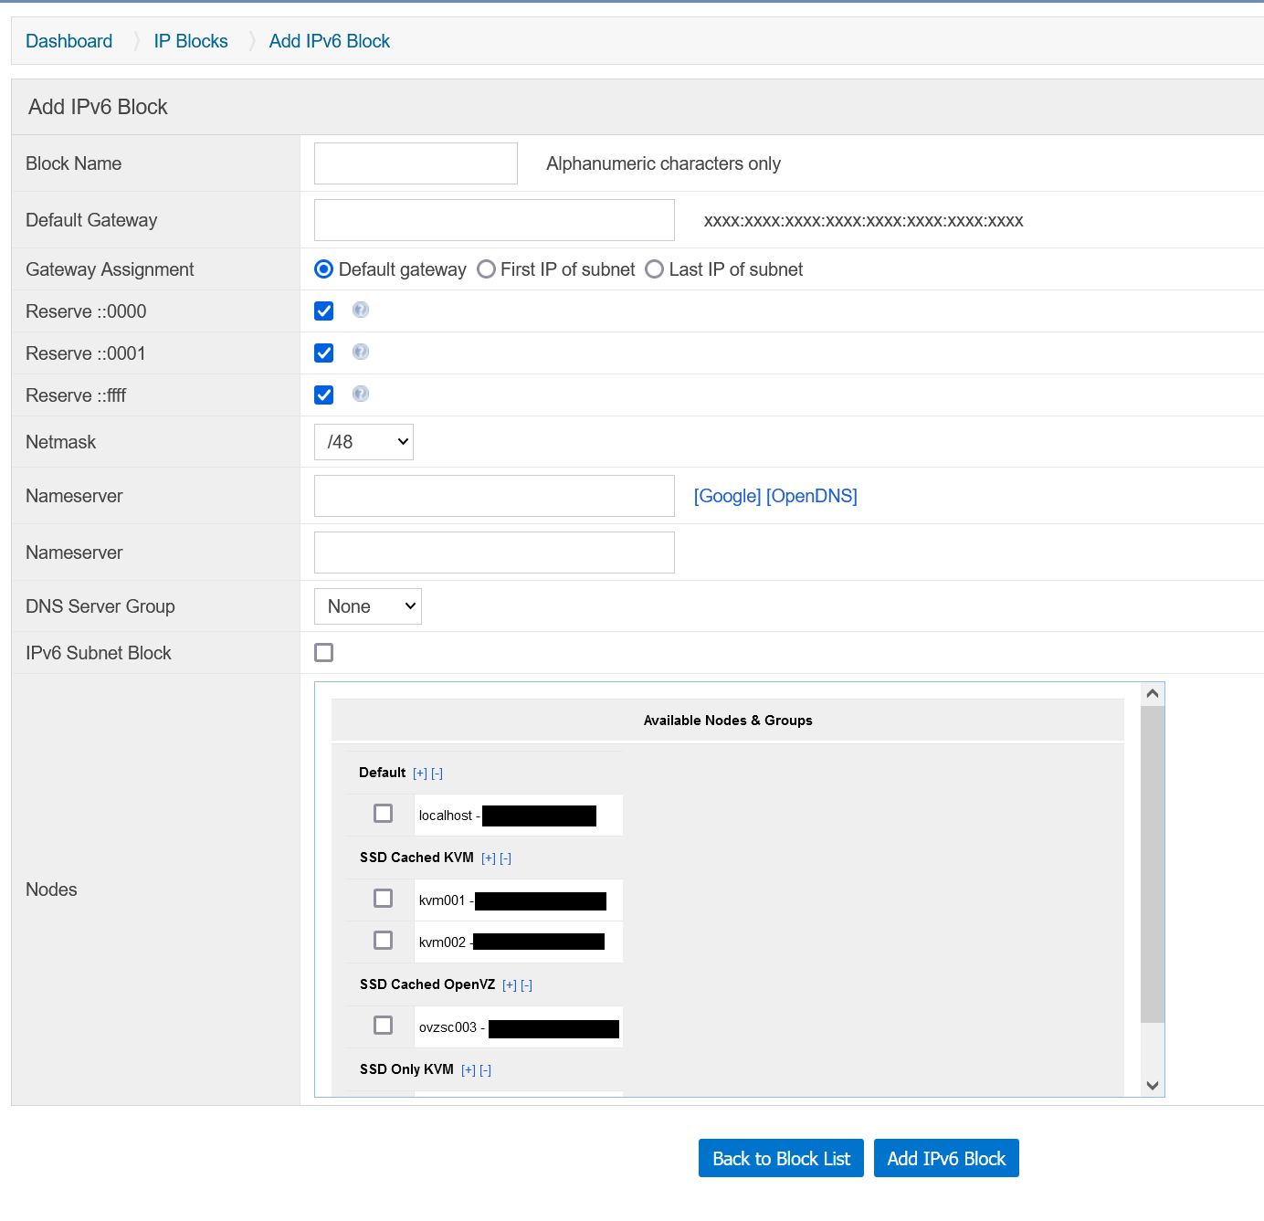1264x1221 pixels.
Task: Expand the SSD Cached KVM group
Action: [x=489, y=858]
